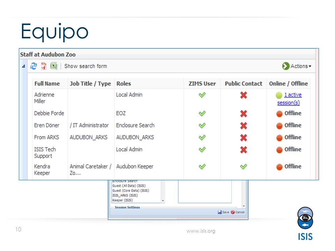Sort by the Roles column header
This screenshot has width=335, height=251.
124,84
